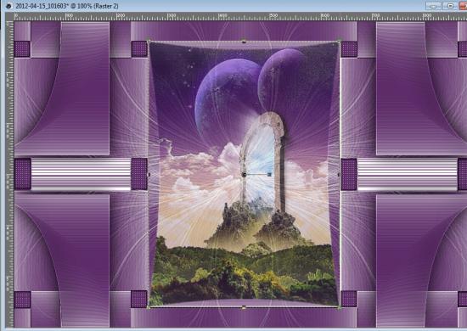Image resolution: width=467 pixels, height=331 pixels.
Task: Click the right-middle edge transform handle
Action: (340, 175)
